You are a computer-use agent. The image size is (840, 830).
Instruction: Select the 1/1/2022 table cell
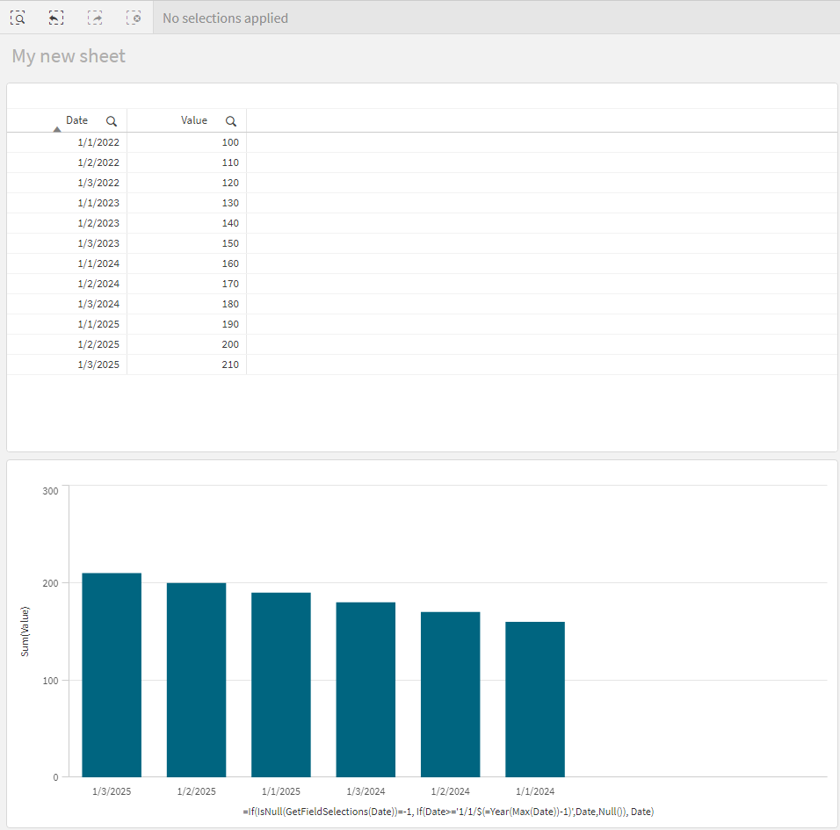point(98,142)
